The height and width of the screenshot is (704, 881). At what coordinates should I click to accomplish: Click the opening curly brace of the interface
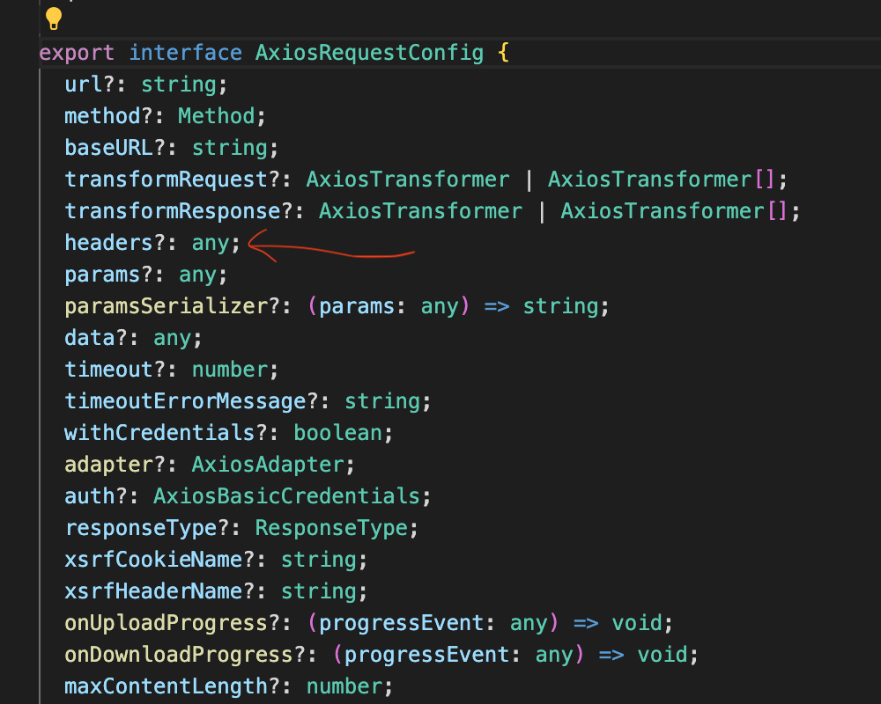503,53
